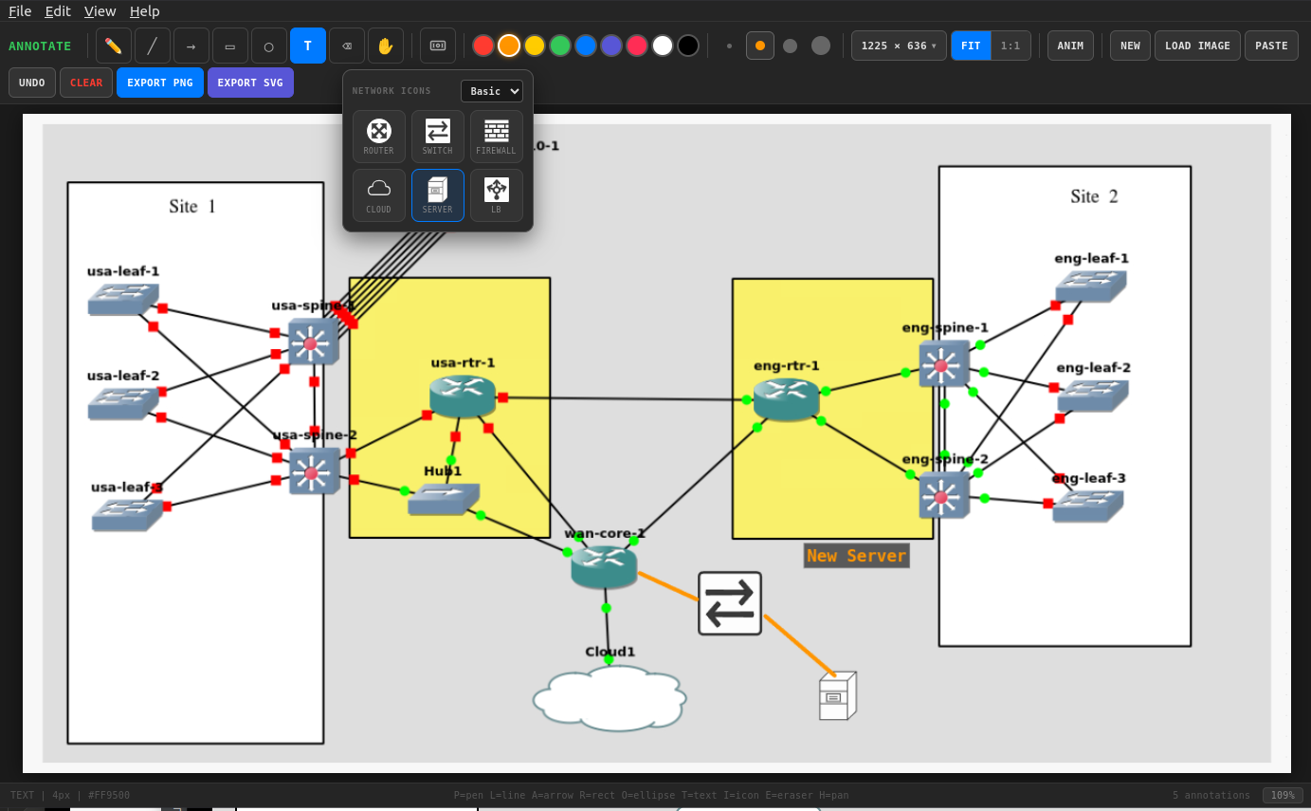The height and width of the screenshot is (811, 1311).
Task: Select the largest stroke size dot
Action: point(819,45)
